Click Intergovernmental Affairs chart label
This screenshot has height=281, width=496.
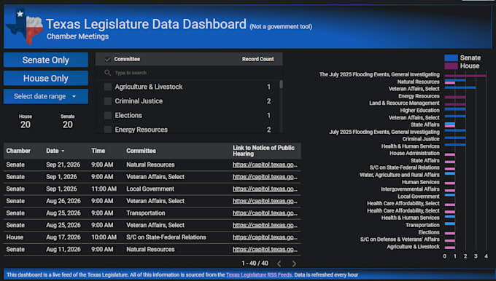click(x=410, y=189)
